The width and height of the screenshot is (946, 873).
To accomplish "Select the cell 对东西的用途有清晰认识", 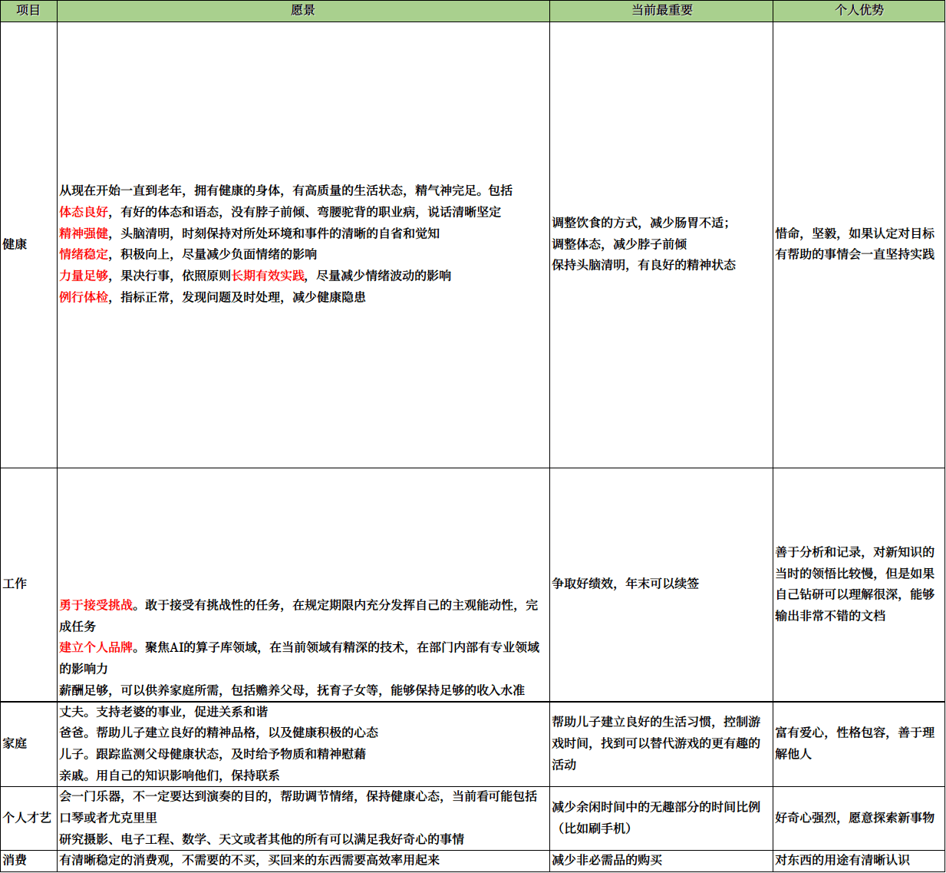I will [x=859, y=860].
